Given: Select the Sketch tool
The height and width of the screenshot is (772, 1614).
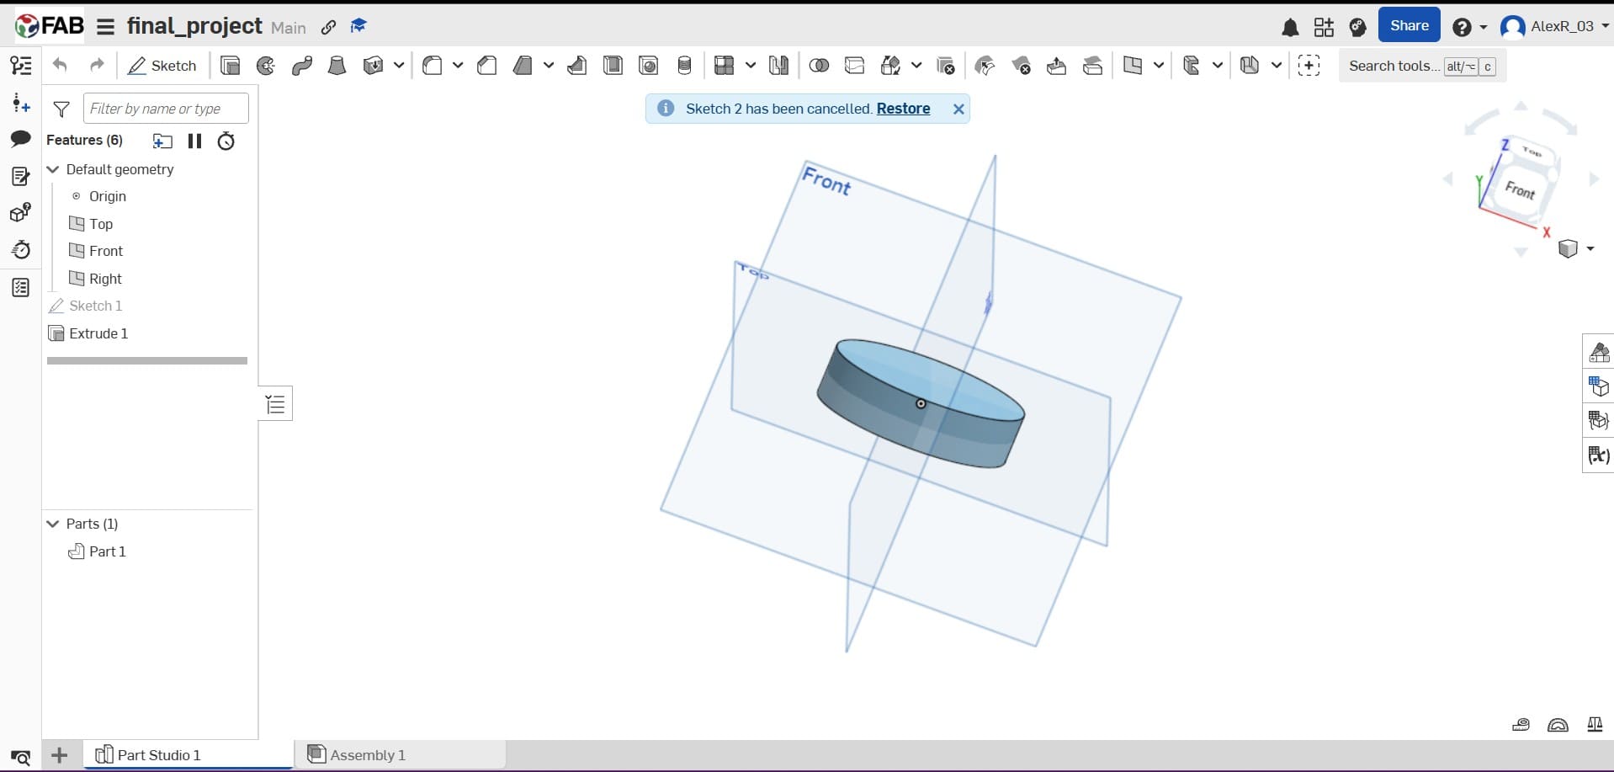Looking at the screenshot, I should (x=162, y=66).
